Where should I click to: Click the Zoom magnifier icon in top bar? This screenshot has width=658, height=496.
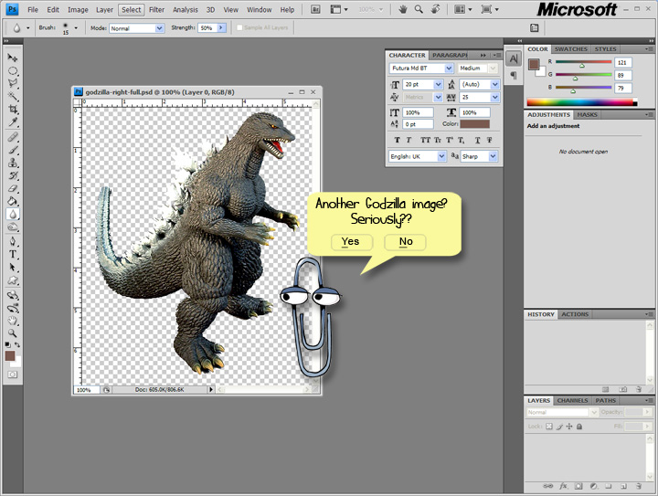click(x=418, y=10)
